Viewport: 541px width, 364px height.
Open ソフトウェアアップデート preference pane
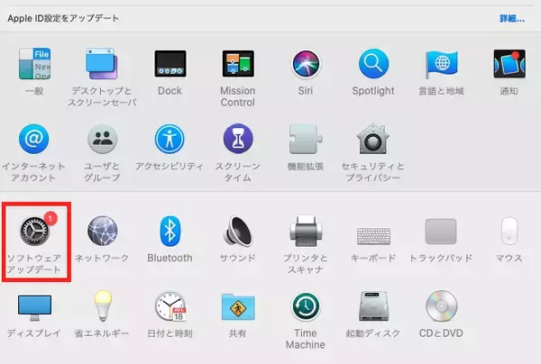click(x=34, y=232)
